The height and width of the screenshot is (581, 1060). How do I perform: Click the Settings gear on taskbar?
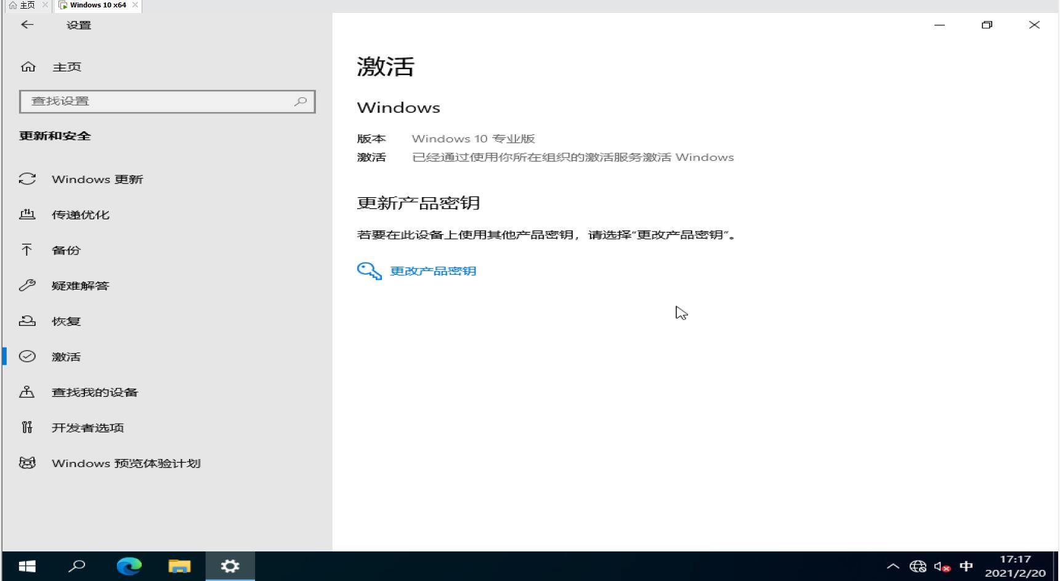tap(230, 566)
